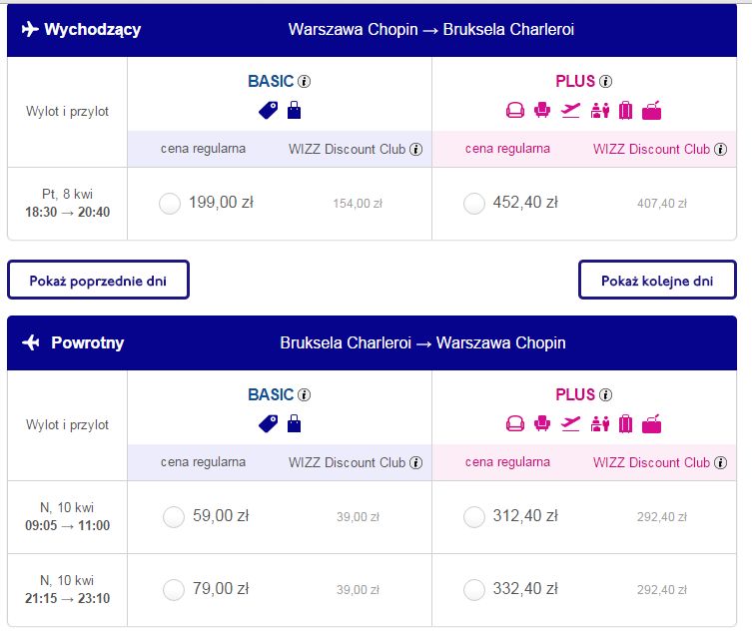752x632 pixels.
Task: Click the suitcase icon in return PLUS
Action: [x=626, y=424]
